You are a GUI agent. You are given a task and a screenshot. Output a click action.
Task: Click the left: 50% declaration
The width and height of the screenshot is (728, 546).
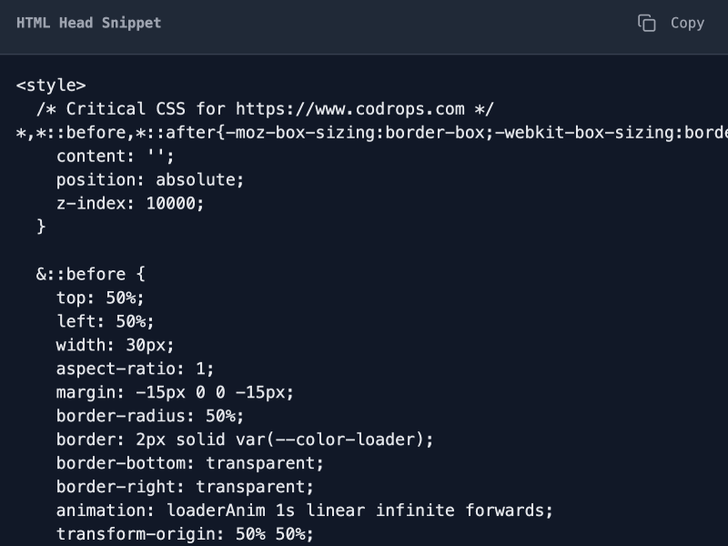(105, 322)
